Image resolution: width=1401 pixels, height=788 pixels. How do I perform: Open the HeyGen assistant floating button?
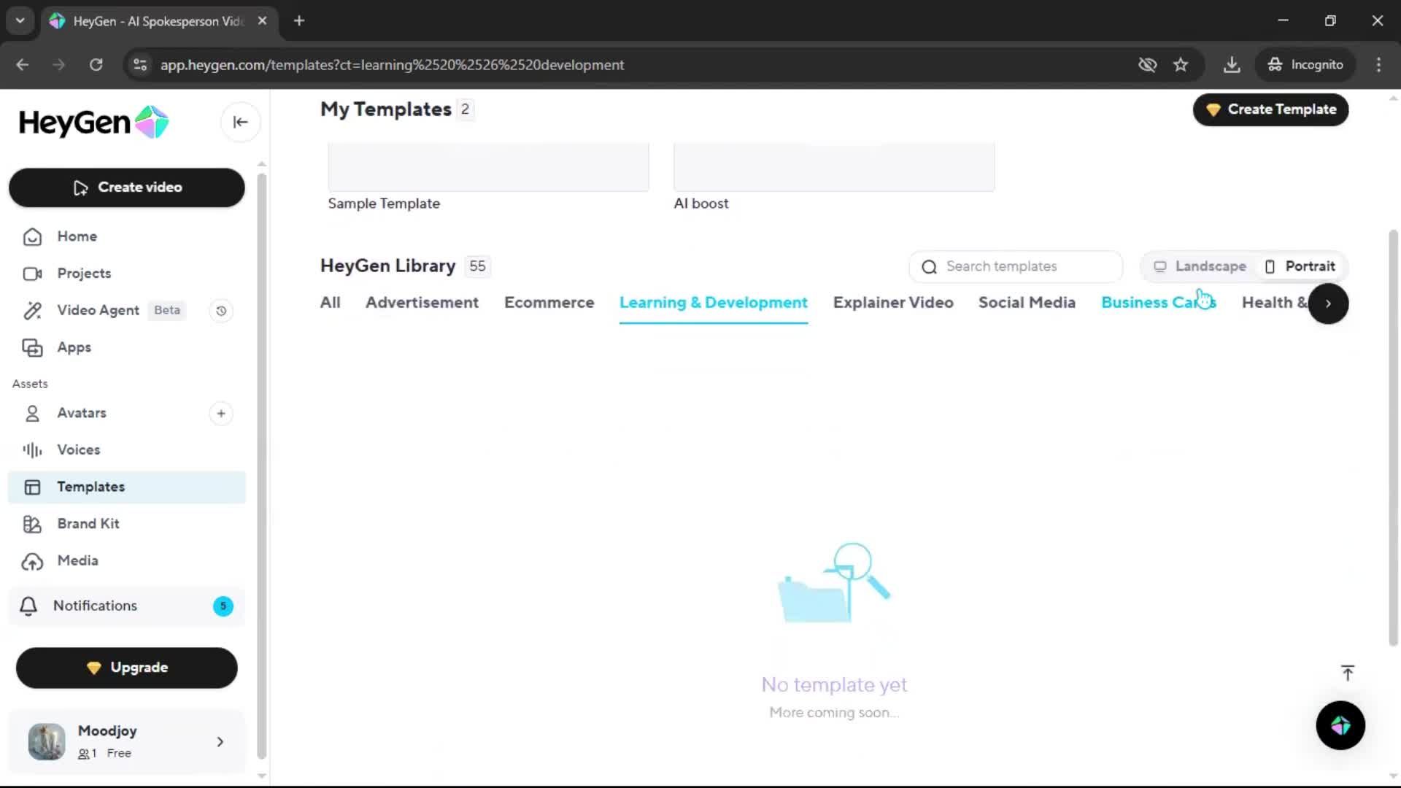click(x=1340, y=725)
